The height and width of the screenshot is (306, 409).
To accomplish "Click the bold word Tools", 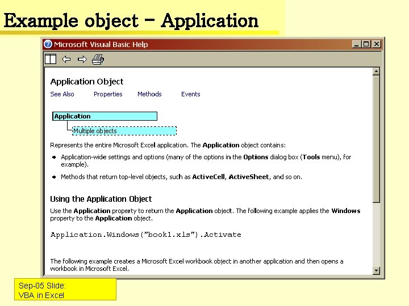I will point(311,157).
